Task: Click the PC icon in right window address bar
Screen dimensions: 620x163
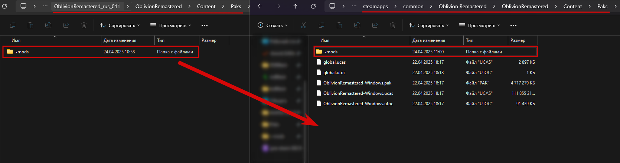Action: (332, 6)
